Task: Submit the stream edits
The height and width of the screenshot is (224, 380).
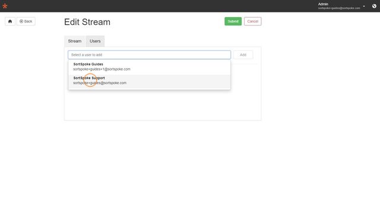Action: click(233, 21)
